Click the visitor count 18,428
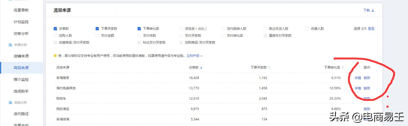The height and width of the screenshot is (126, 408). (x=194, y=78)
